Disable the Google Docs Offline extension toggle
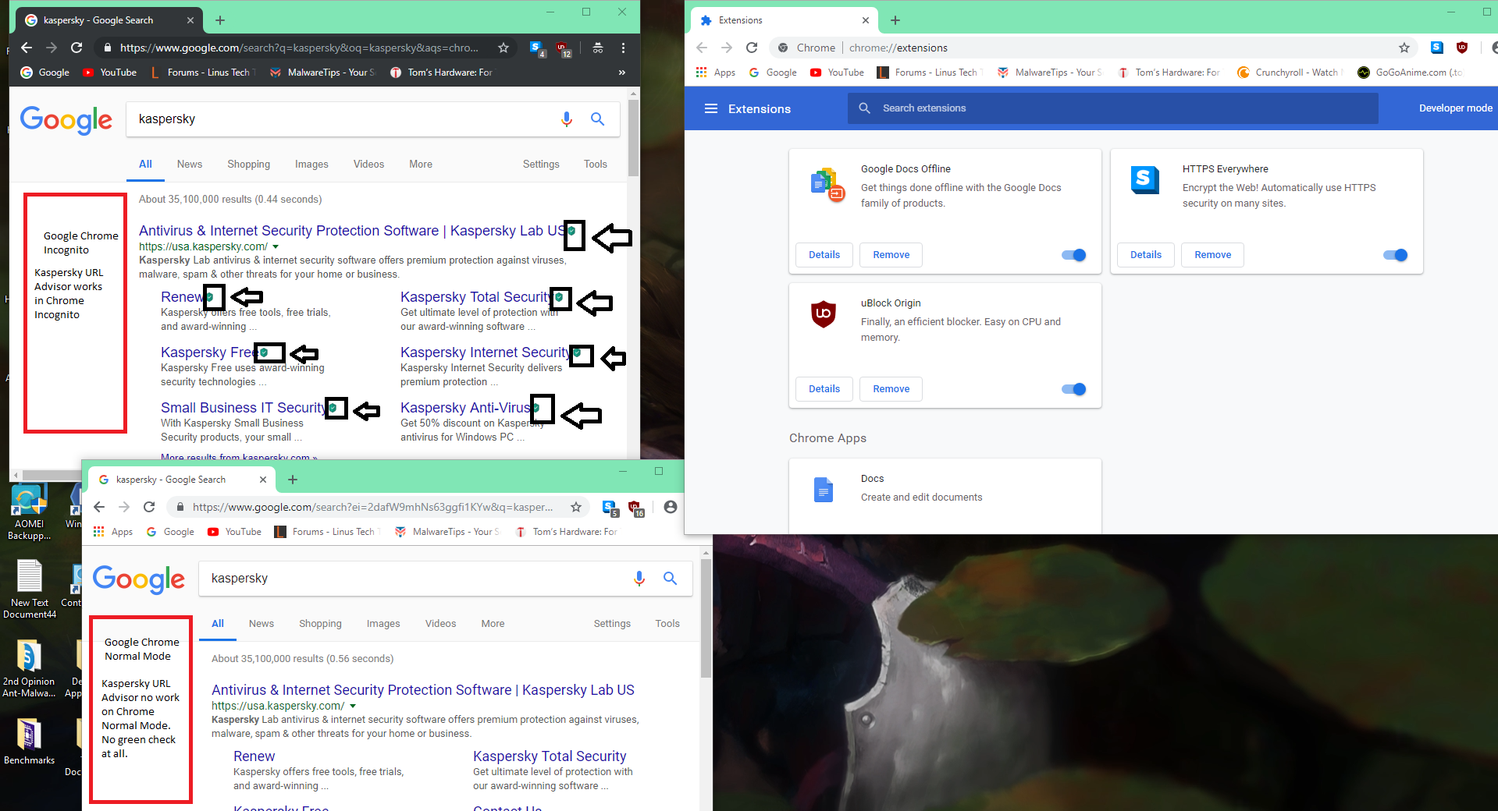The image size is (1498, 811). [x=1074, y=255]
